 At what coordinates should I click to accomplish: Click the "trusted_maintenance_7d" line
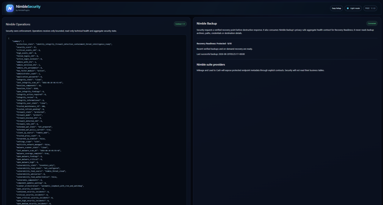click(x=31, y=106)
